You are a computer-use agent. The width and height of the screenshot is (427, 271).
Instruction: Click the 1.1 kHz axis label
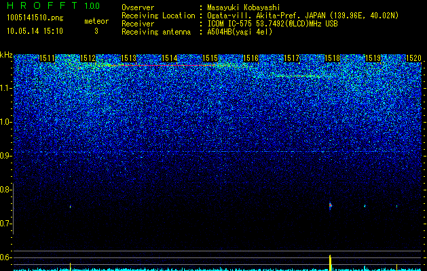[x=5, y=88]
